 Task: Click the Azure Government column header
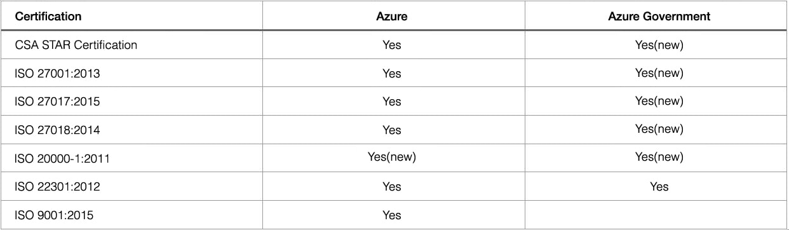(659, 17)
